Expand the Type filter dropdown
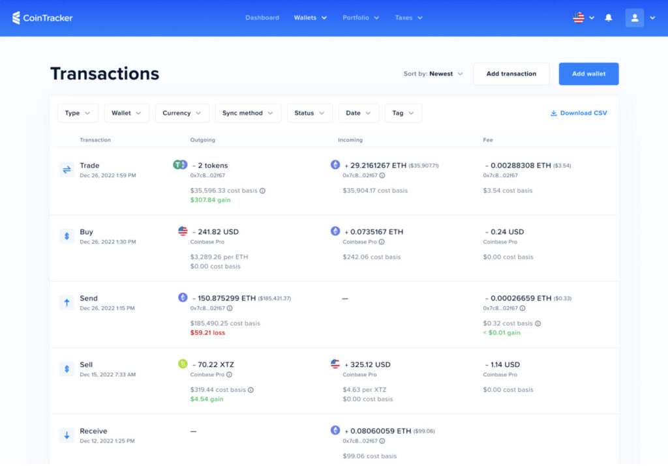The height and width of the screenshot is (466, 668). pos(78,113)
